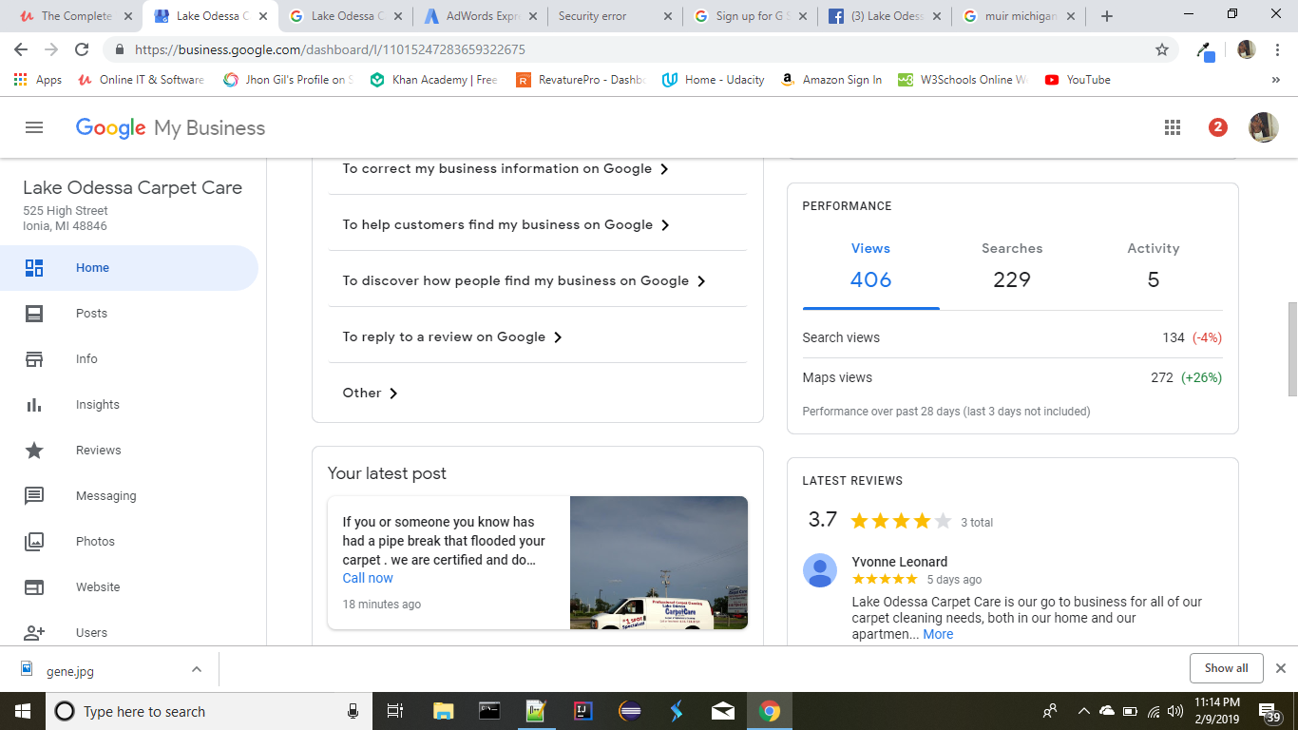The width and height of the screenshot is (1298, 730).
Task: Open gene.jpg download options arrow
Action: point(197,669)
